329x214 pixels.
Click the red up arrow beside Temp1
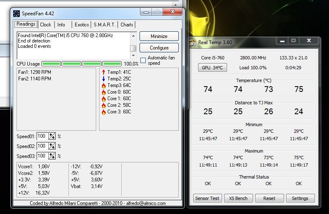tap(104, 72)
